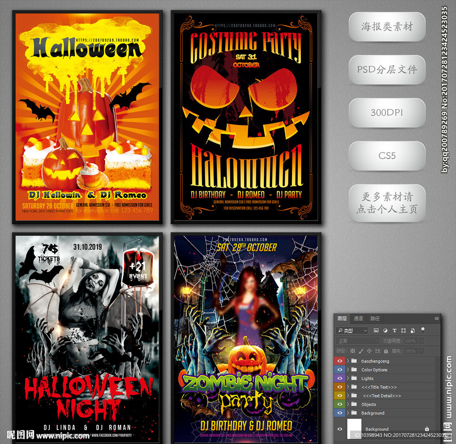Click the lock all padlock icon
Image resolution: width=456 pixels, height=444 pixels.
tap(386, 351)
